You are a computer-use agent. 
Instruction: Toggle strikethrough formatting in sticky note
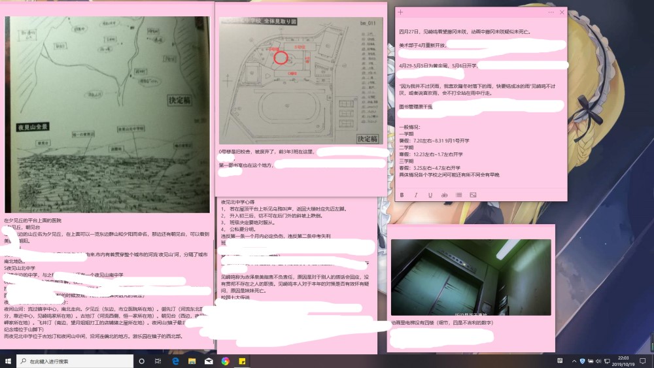[444, 195]
